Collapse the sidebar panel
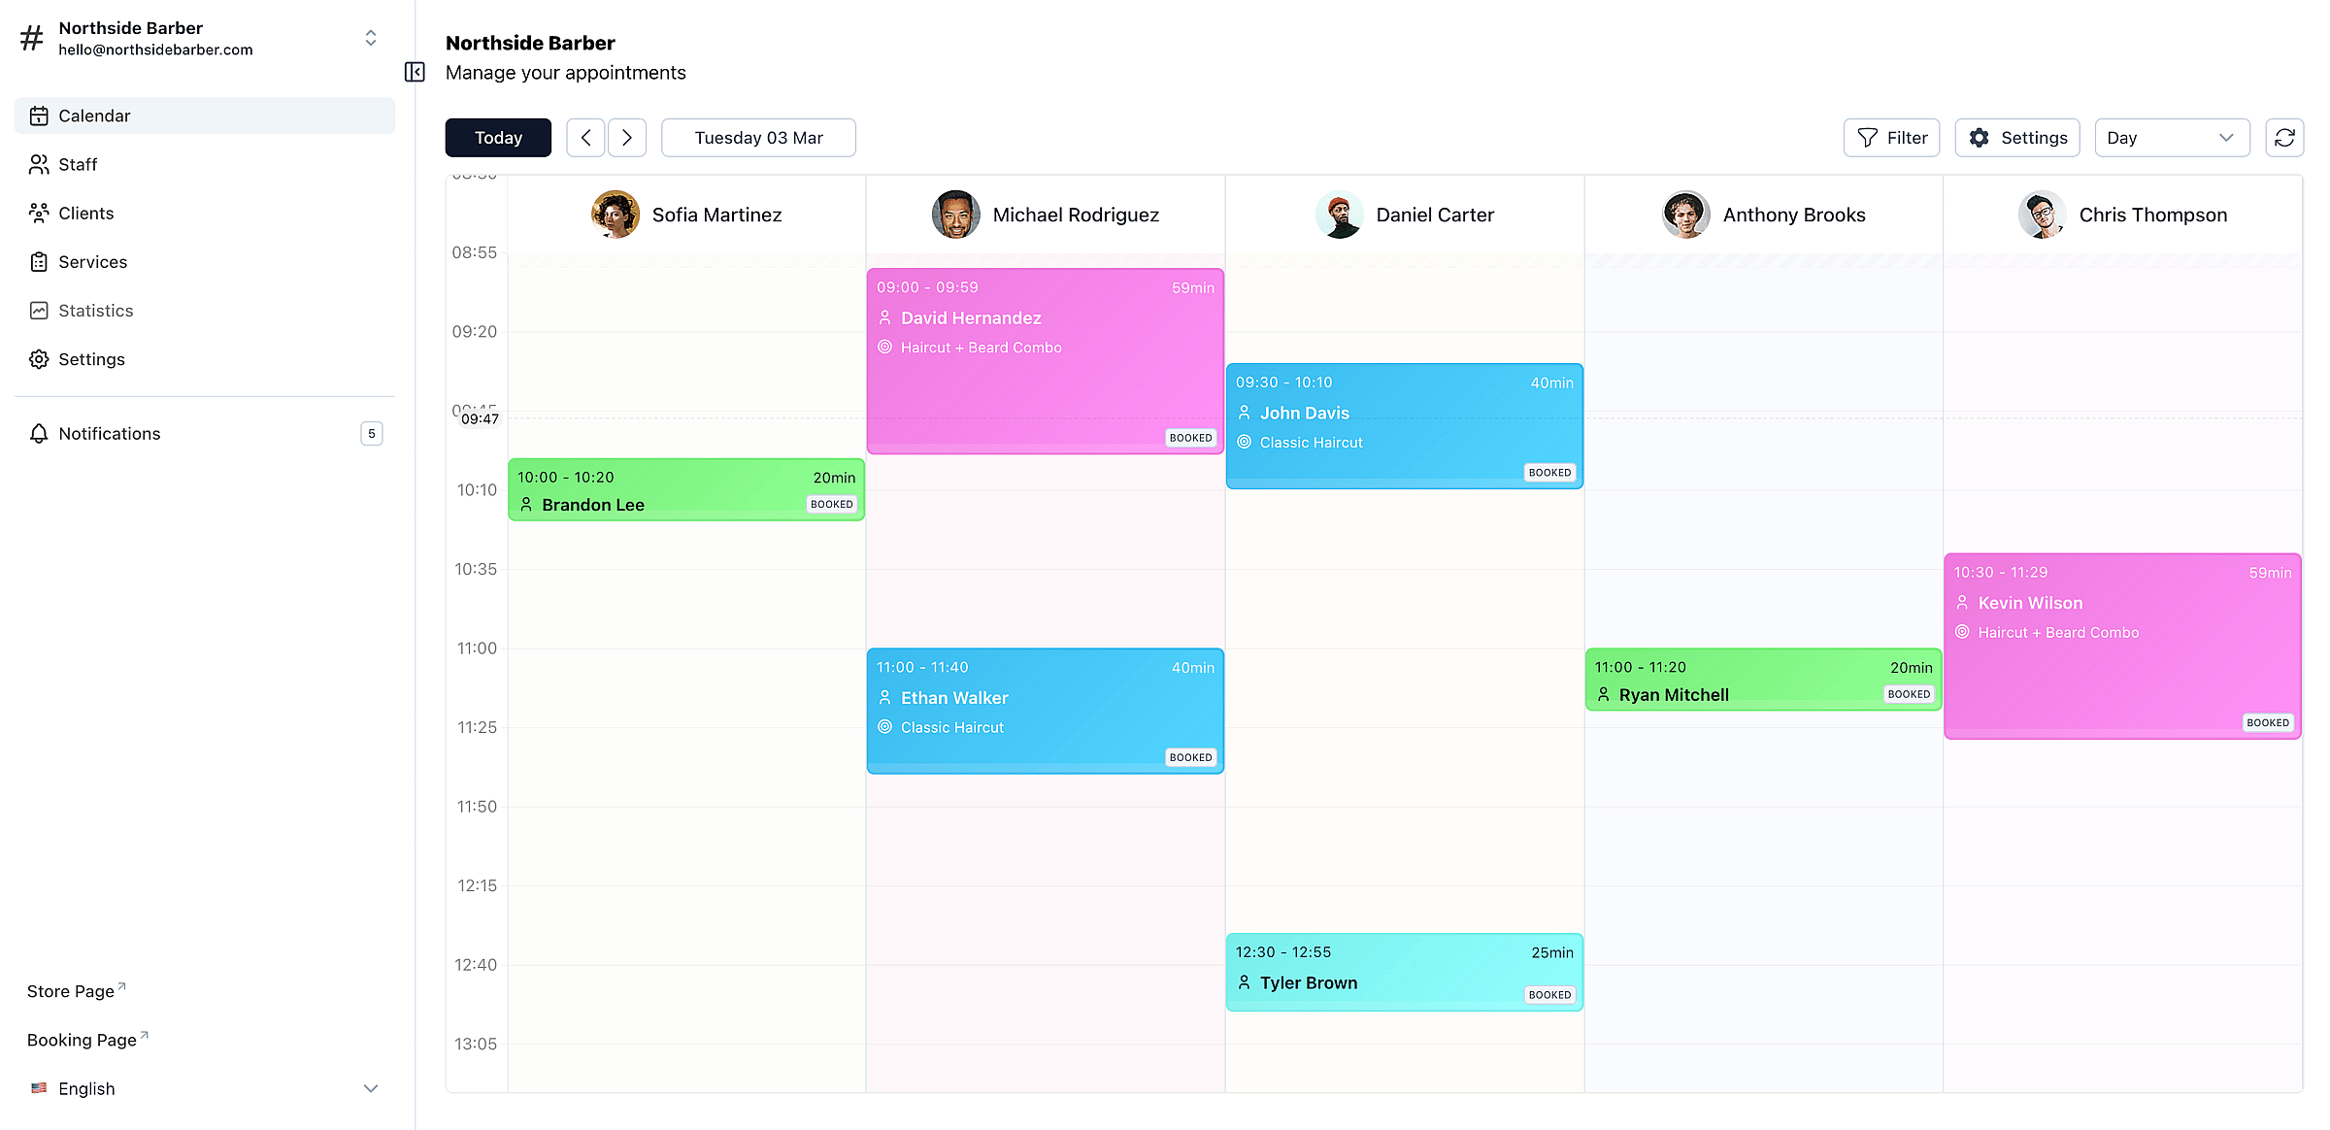 pos(415,72)
